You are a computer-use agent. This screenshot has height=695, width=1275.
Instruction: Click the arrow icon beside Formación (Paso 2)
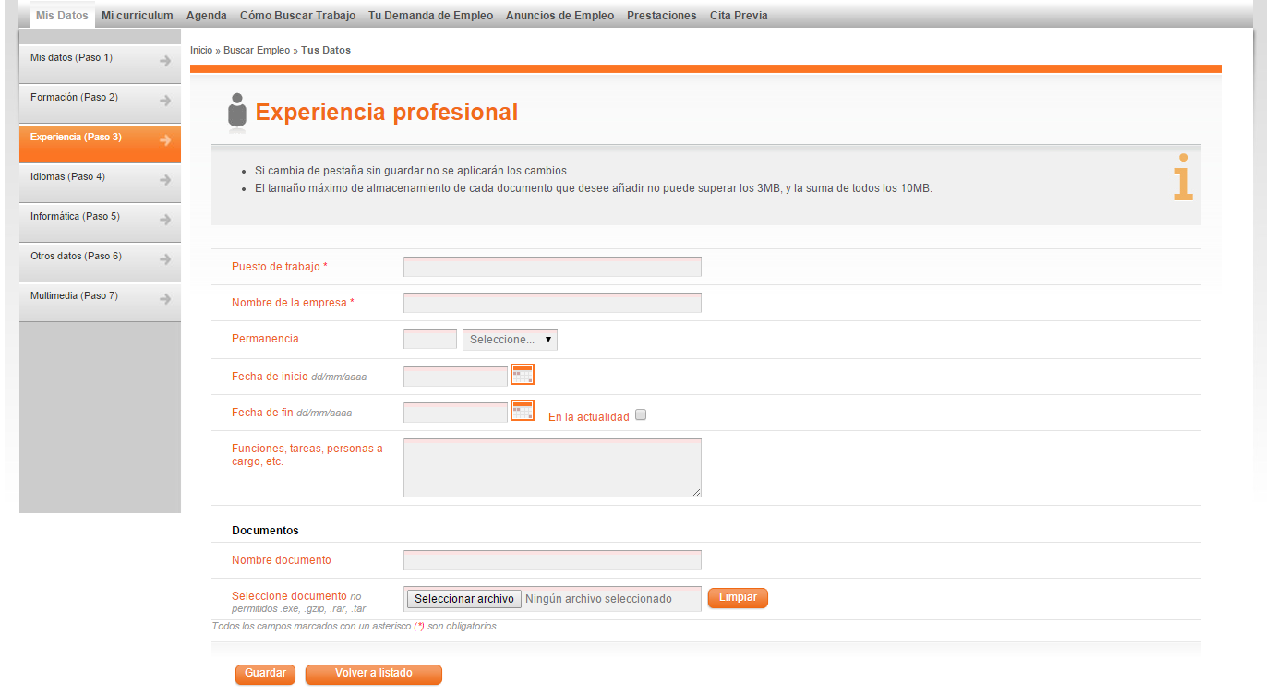pyautogui.click(x=165, y=101)
